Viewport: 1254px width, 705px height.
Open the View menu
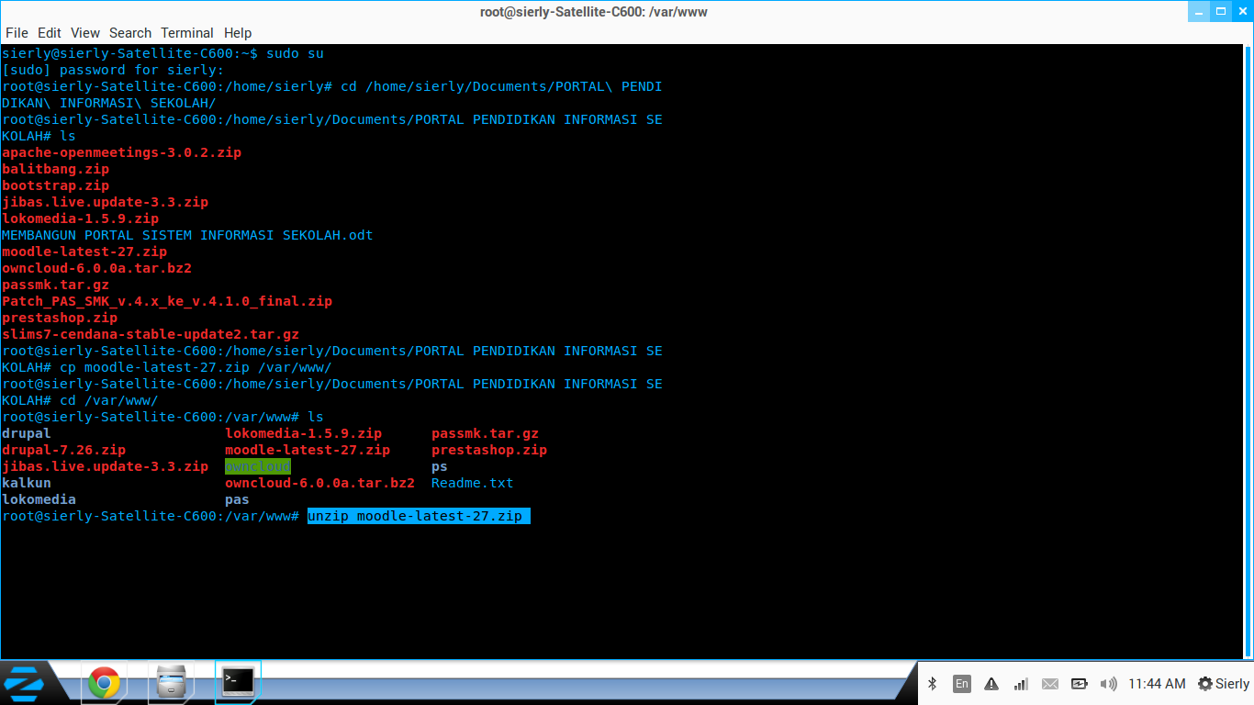coord(85,33)
